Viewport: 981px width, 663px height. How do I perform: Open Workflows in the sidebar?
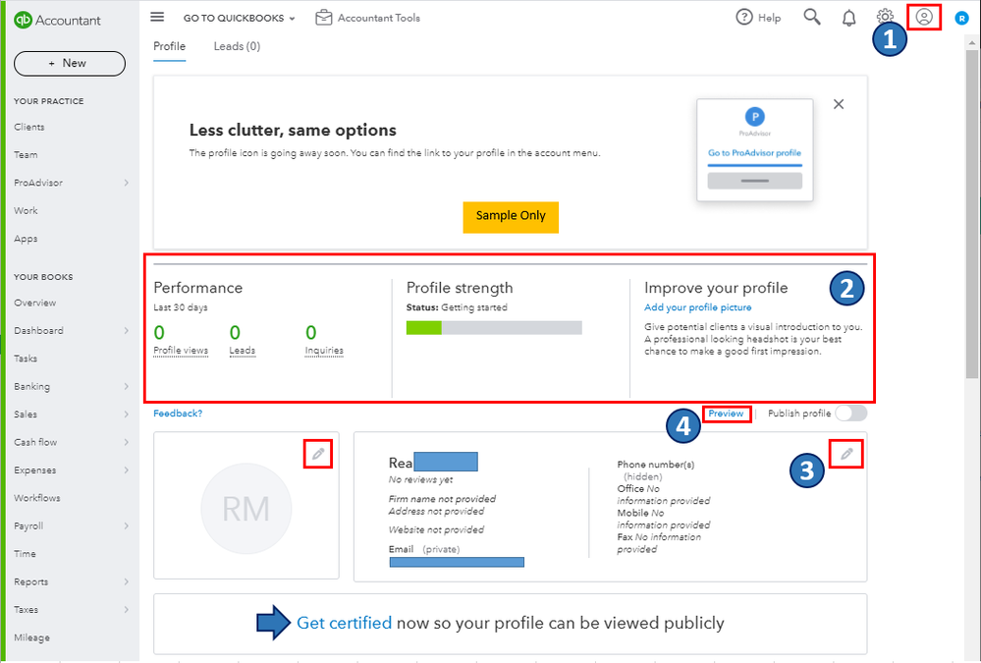37,498
